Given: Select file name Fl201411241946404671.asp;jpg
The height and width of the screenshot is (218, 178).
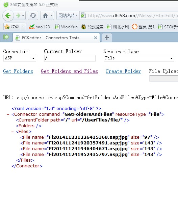Looking at the screenshot, I should click(x=88, y=148).
